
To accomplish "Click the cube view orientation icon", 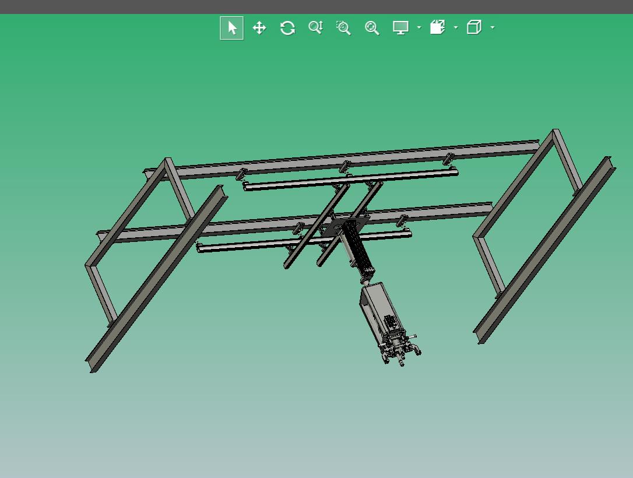I will coord(474,27).
